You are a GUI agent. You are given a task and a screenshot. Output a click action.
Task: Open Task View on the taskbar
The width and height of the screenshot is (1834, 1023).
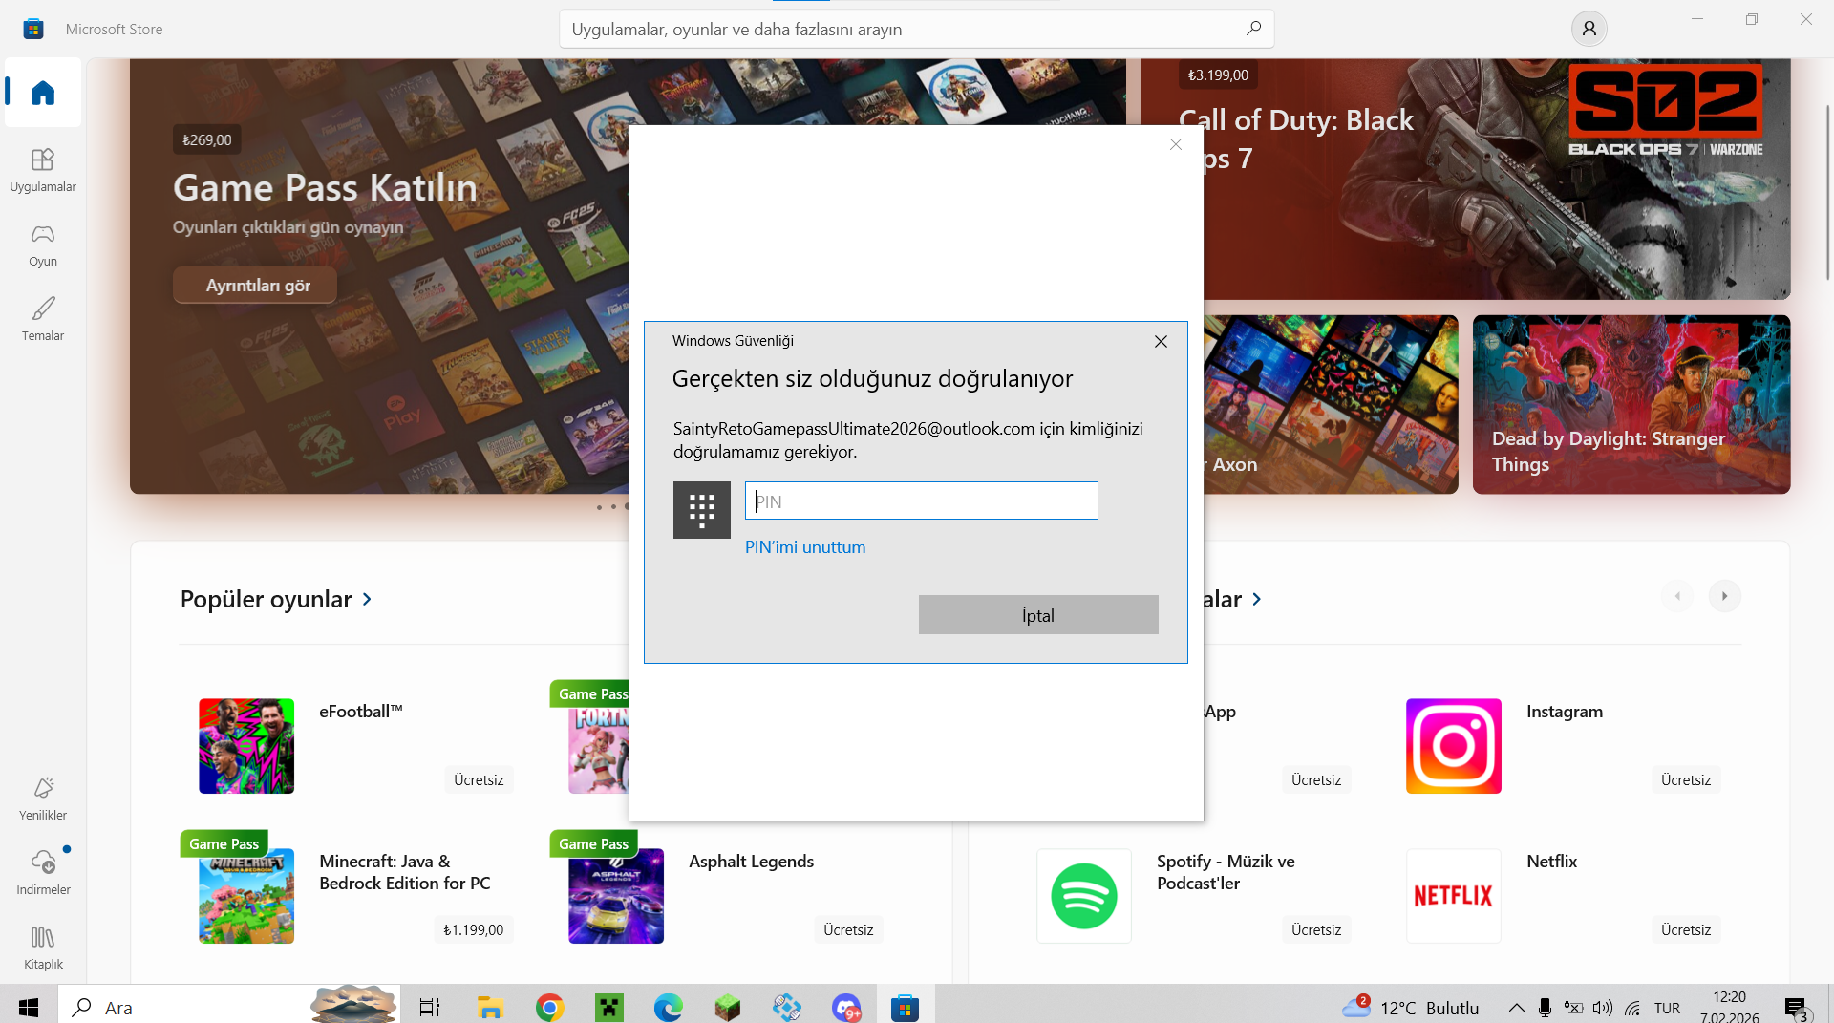coord(430,1008)
